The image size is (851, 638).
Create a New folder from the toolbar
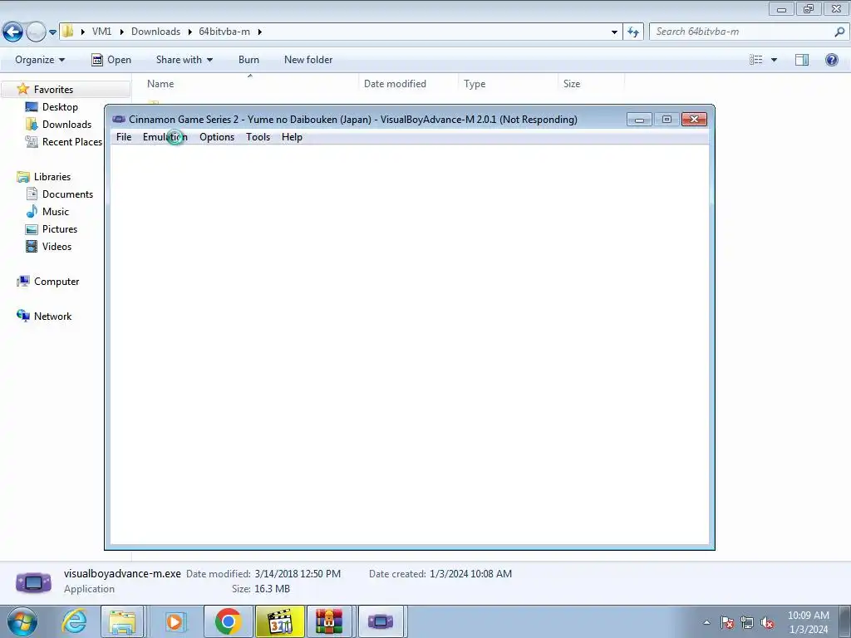tap(308, 60)
